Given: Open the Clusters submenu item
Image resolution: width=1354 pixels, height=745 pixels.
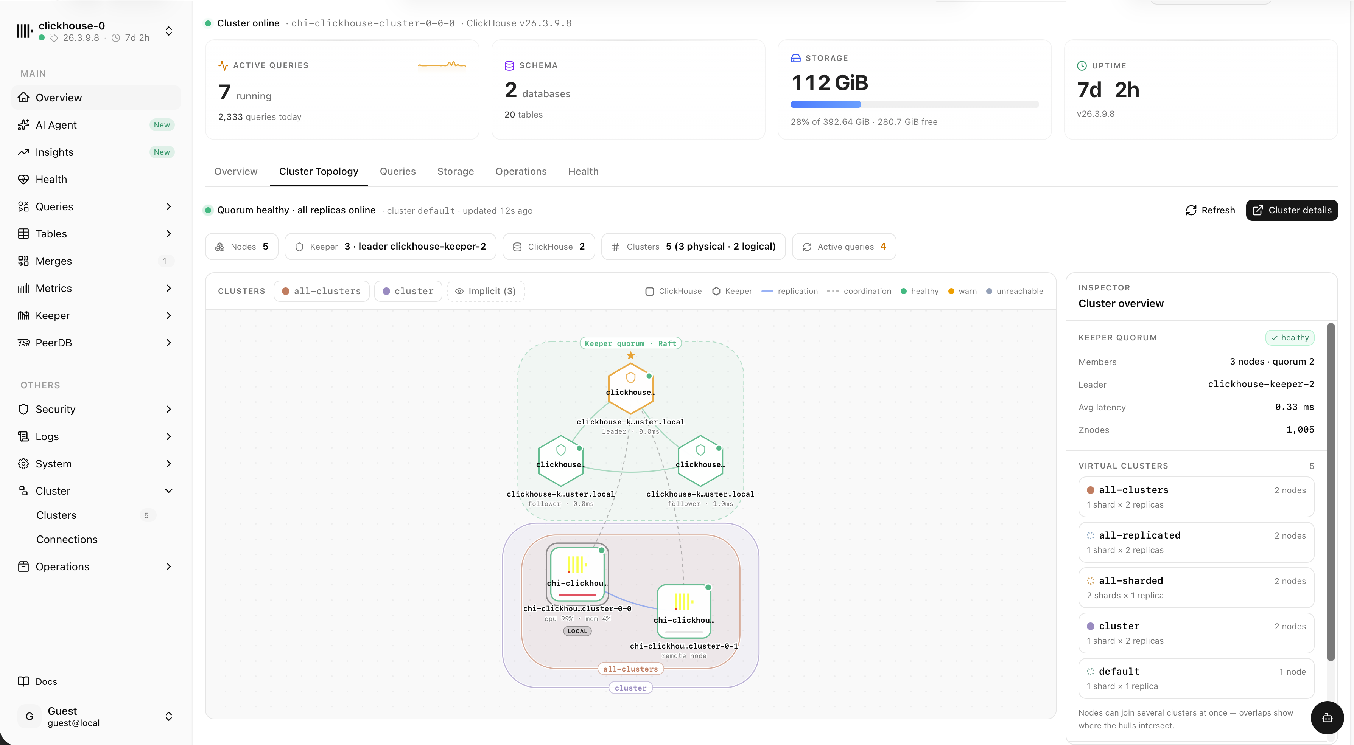Looking at the screenshot, I should point(96,515).
